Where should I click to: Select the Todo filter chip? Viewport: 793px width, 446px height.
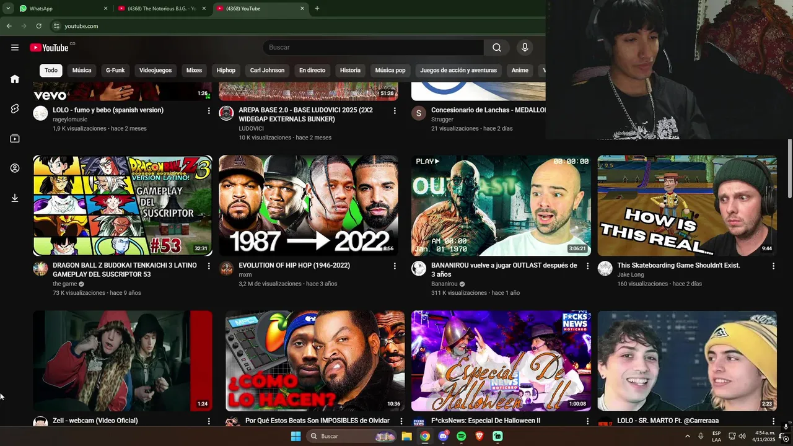pyautogui.click(x=51, y=71)
